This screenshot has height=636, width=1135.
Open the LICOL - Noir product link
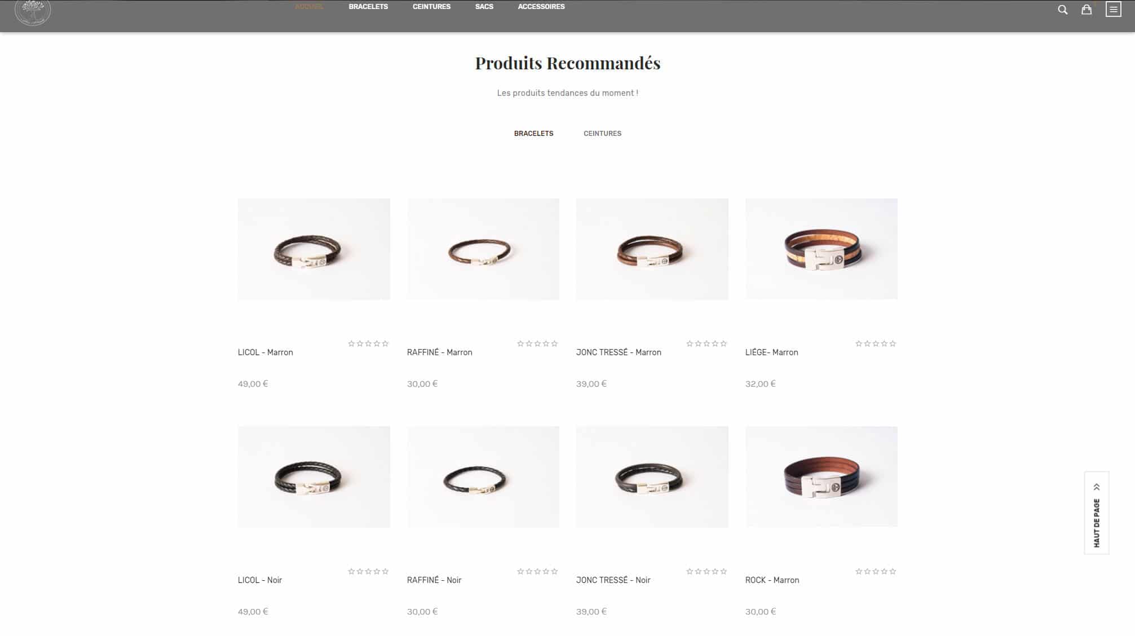(260, 580)
